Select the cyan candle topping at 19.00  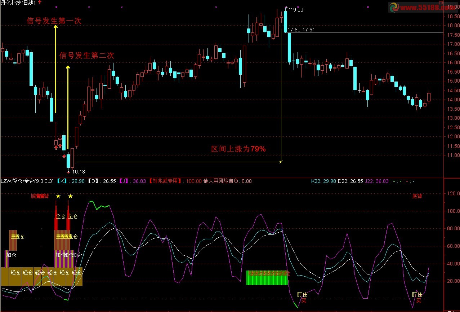(285, 22)
